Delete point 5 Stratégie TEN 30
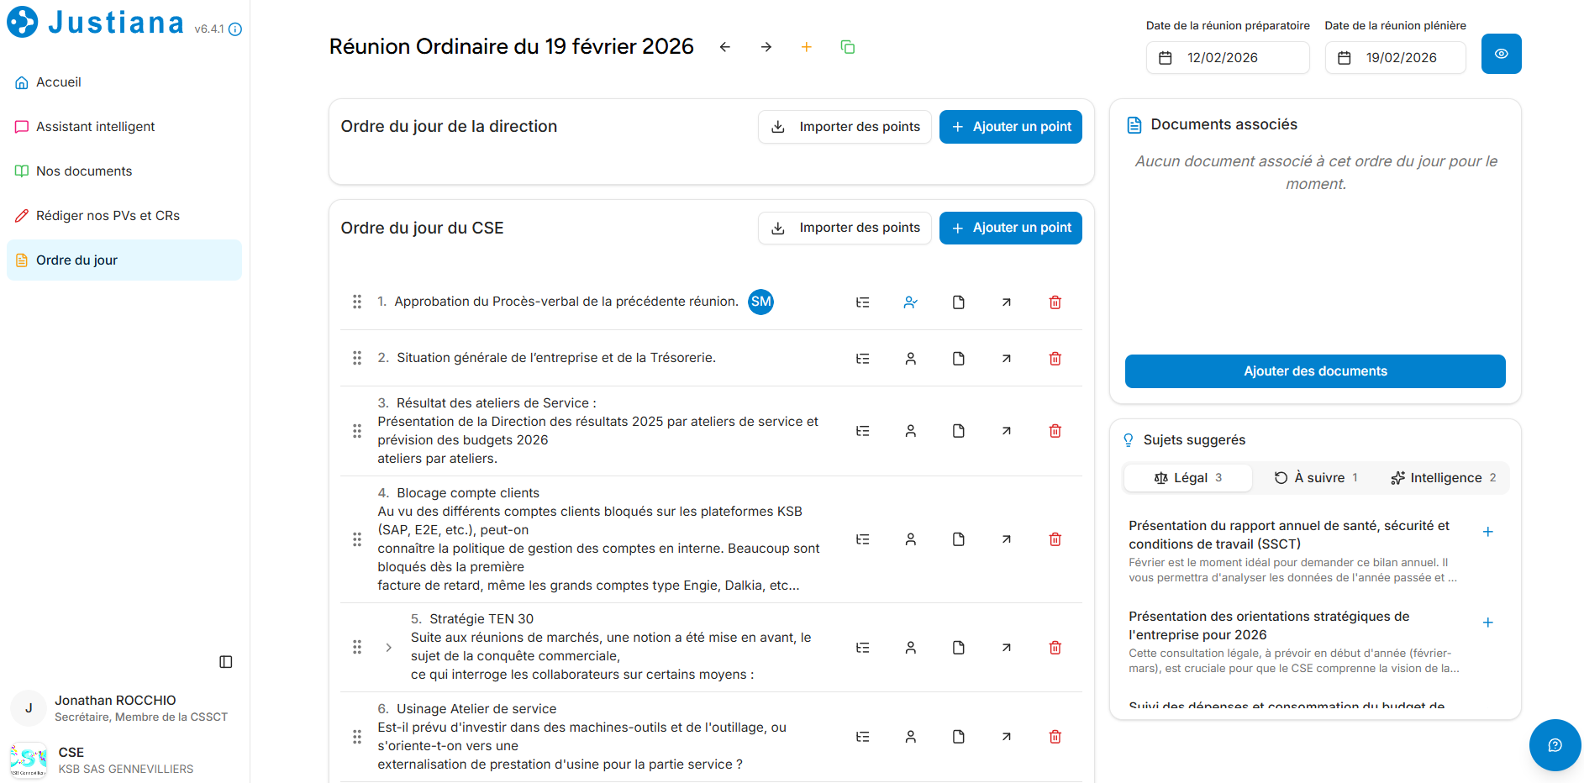Image resolution: width=1584 pixels, height=783 pixels. 1055,648
